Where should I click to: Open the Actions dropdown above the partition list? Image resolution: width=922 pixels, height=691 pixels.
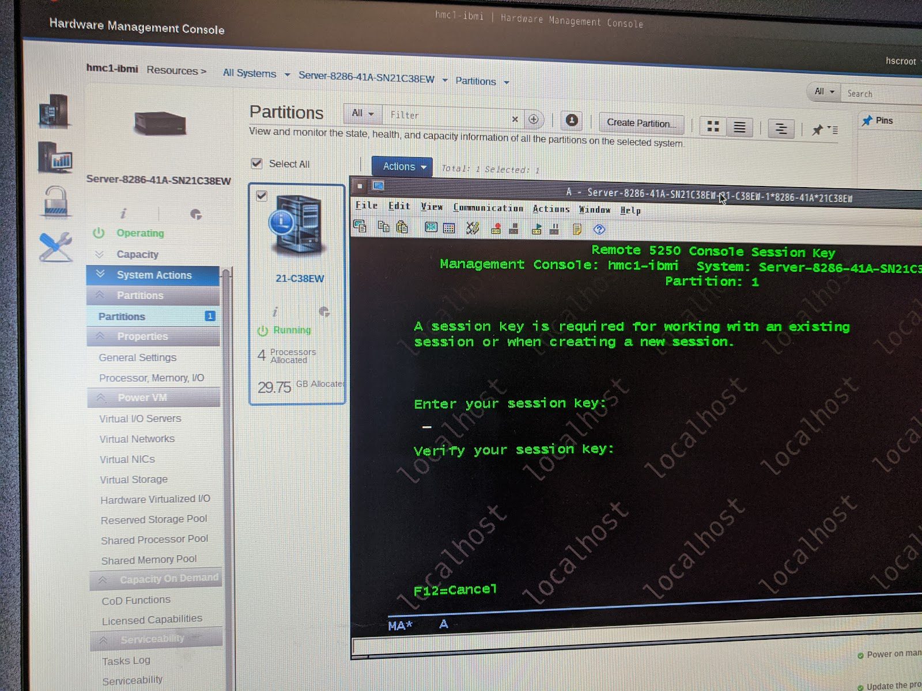(402, 166)
